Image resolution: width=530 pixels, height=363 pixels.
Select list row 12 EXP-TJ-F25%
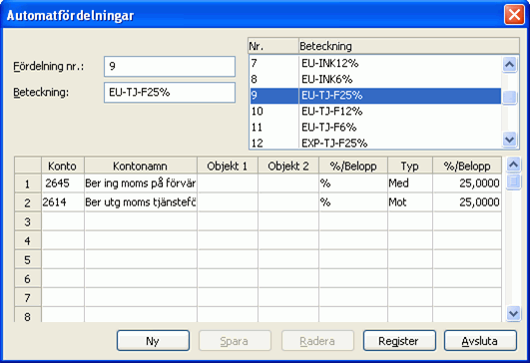click(x=375, y=143)
